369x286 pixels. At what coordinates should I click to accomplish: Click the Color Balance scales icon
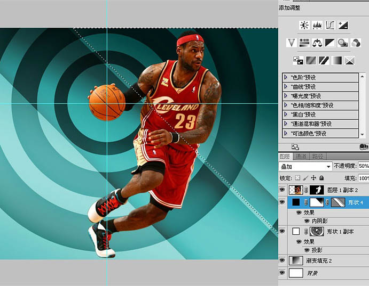317,43
